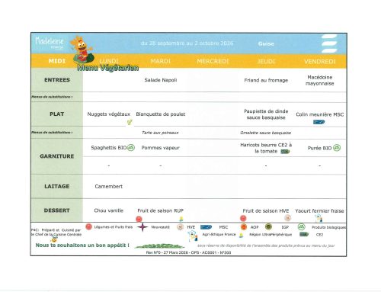Click Macédoine mayonnaise entry

pyautogui.click(x=320, y=80)
